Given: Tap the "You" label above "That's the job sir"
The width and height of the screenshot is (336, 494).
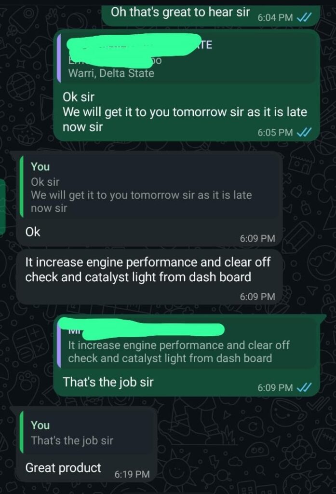Looking at the screenshot, I should [x=40, y=425].
